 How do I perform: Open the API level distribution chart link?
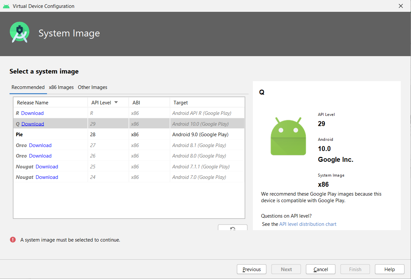(307, 224)
